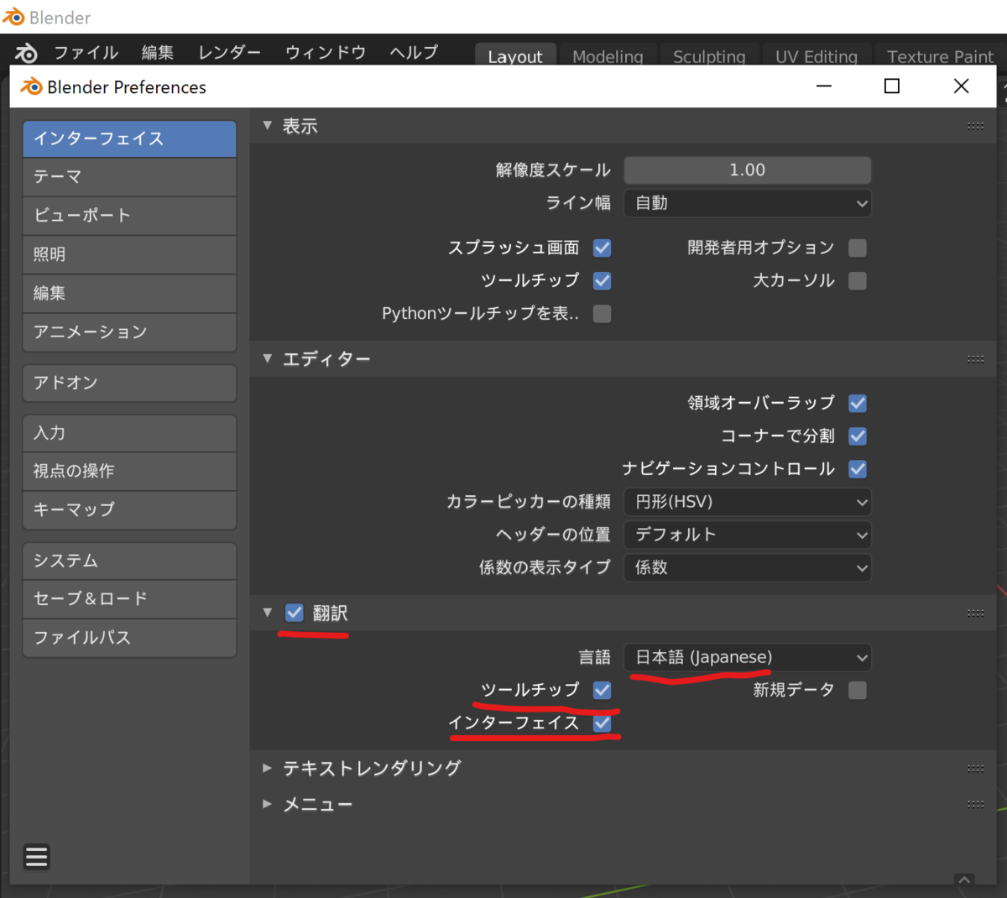The height and width of the screenshot is (898, 1007).
Task: Toggle ツールチップ checkbox under 翻訳
Action: tap(603, 691)
